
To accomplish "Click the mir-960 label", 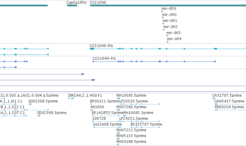I will [x=169, y=15].
